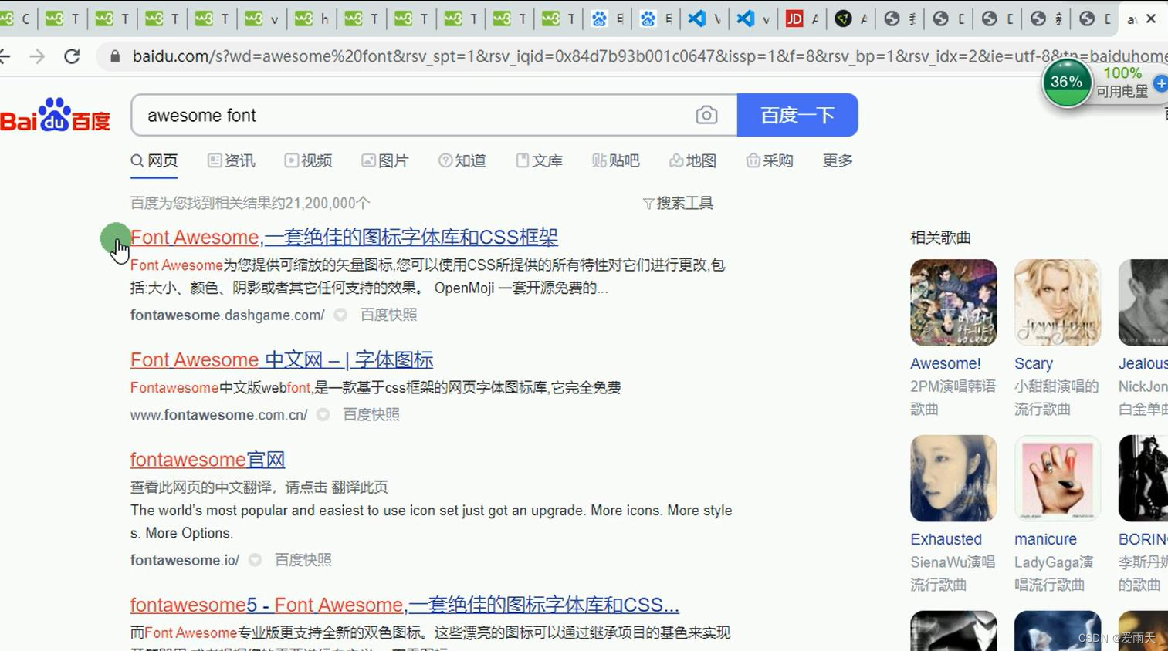Click the Scary album thumbnail by 小甜甜
Viewport: 1168px width, 651px height.
(1057, 302)
